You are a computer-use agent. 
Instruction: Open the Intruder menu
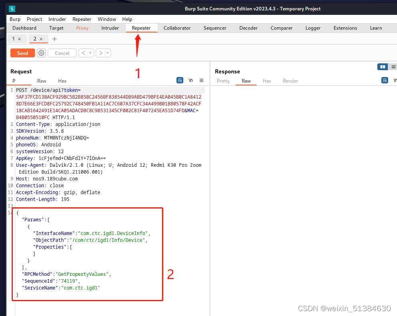[x=57, y=19]
